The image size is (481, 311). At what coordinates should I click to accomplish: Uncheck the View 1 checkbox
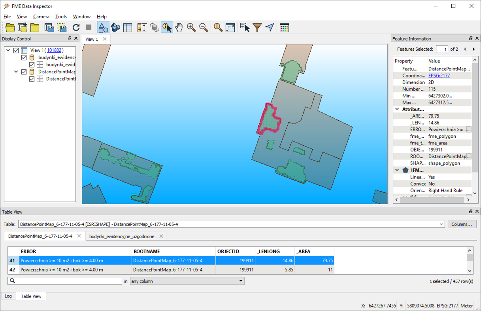coord(16,50)
